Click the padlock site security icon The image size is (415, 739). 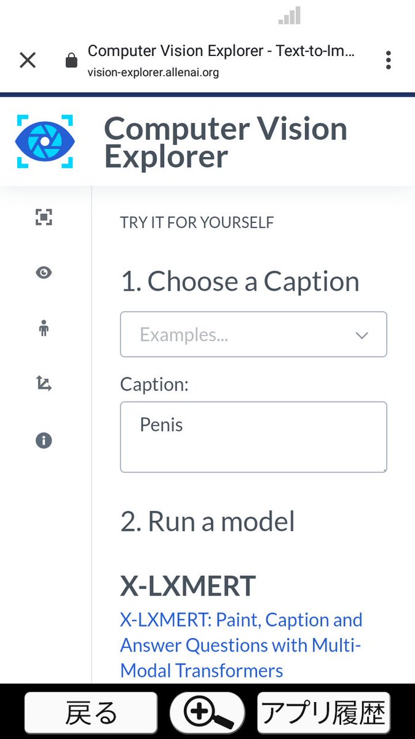click(72, 60)
